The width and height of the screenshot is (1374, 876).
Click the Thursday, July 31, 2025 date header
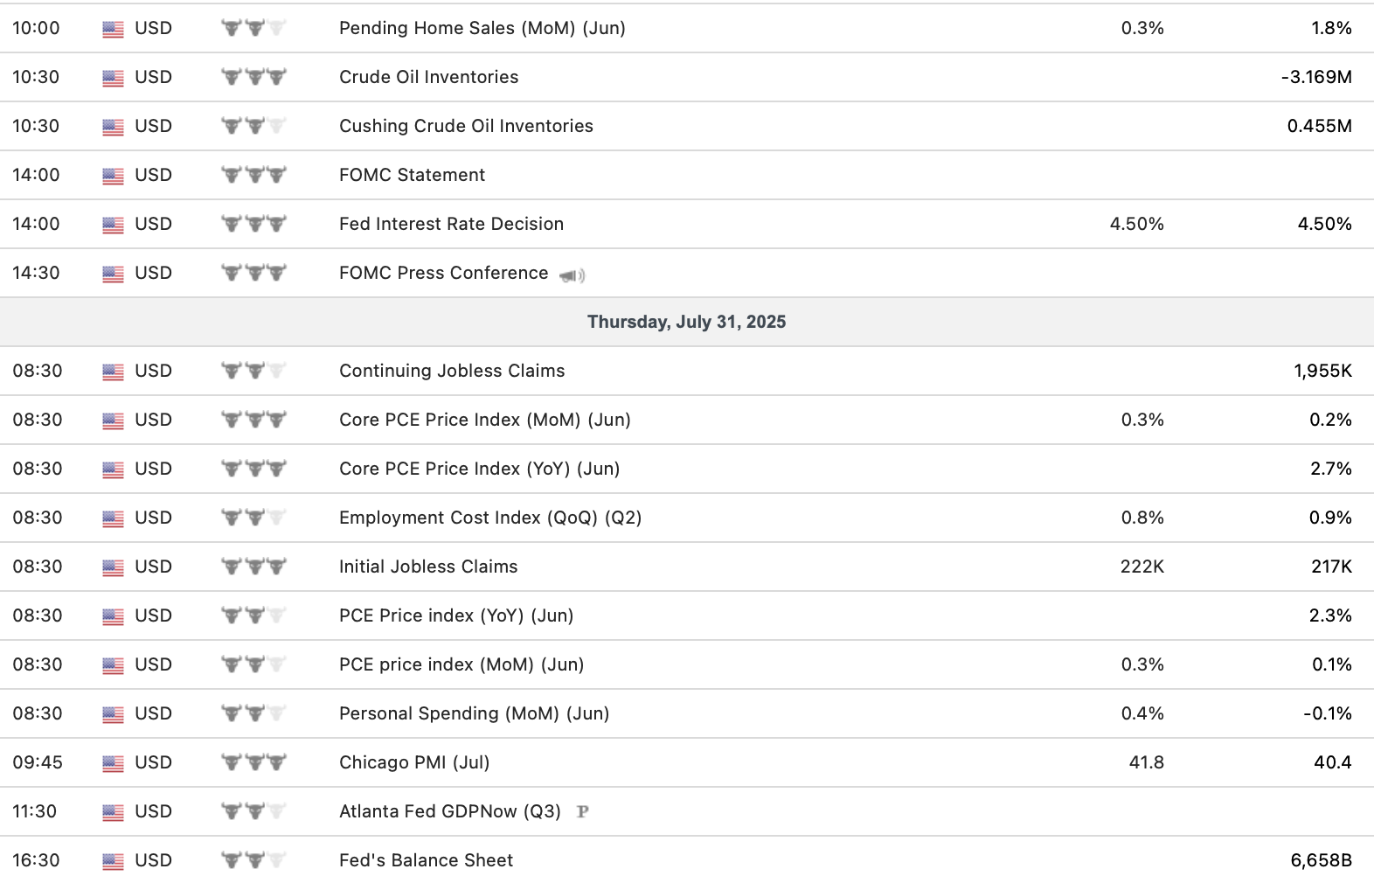pos(686,322)
